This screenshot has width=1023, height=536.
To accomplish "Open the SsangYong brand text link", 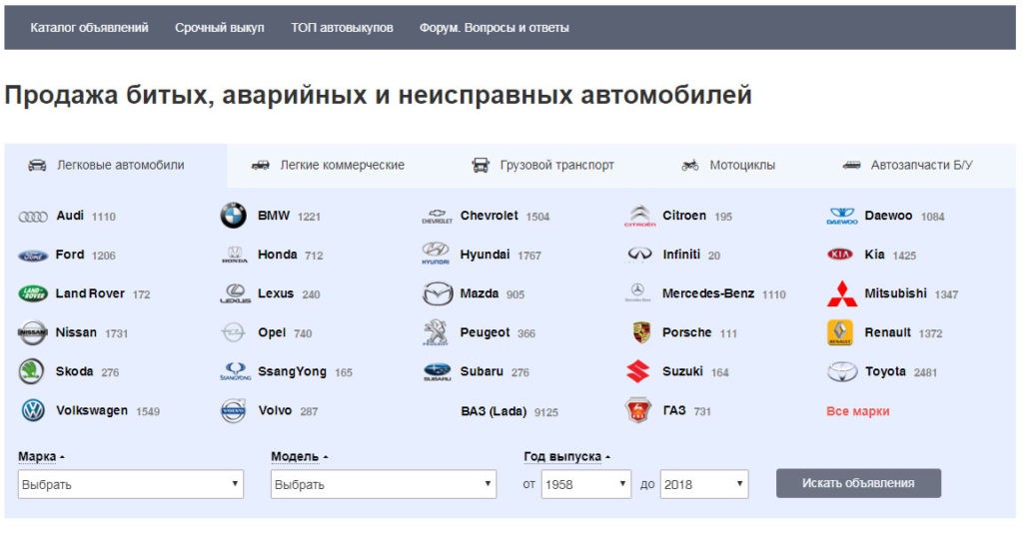I will click(x=292, y=371).
